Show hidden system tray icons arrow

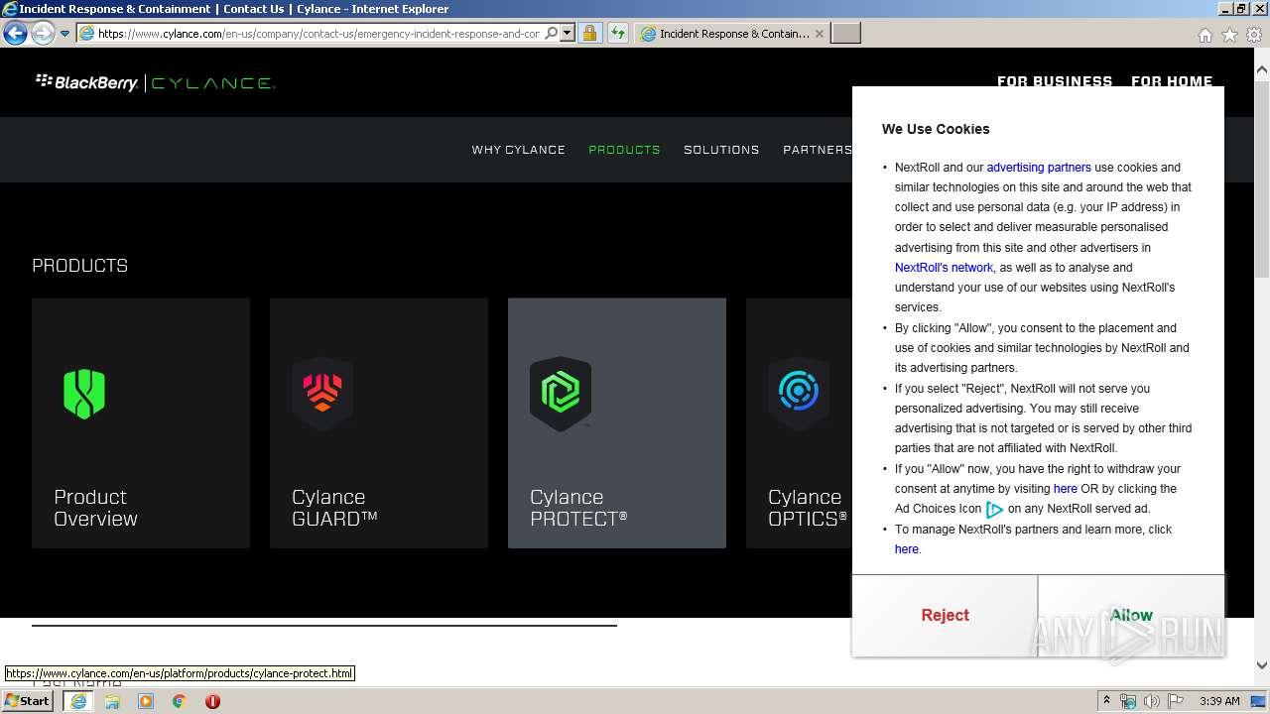coord(1106,701)
